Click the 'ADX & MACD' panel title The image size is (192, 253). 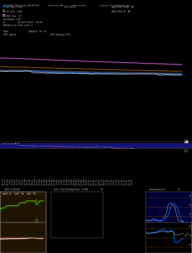(x=12, y=189)
